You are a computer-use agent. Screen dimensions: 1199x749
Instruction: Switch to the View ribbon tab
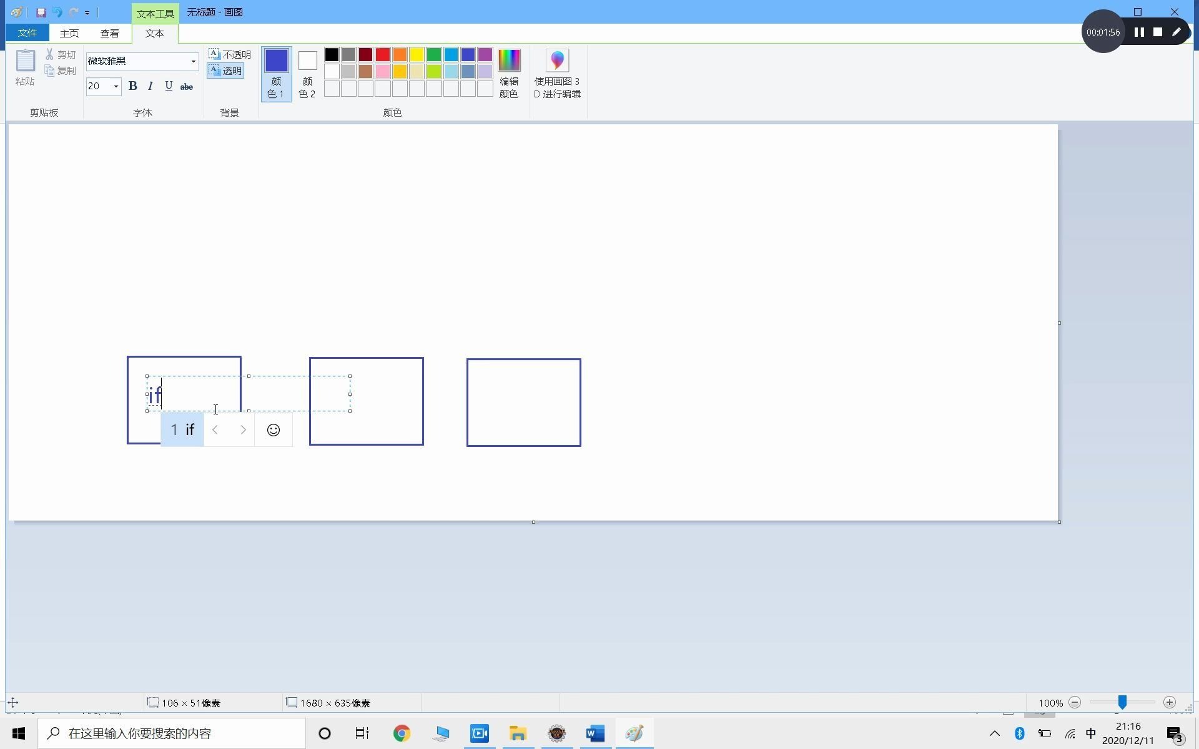[x=110, y=33]
